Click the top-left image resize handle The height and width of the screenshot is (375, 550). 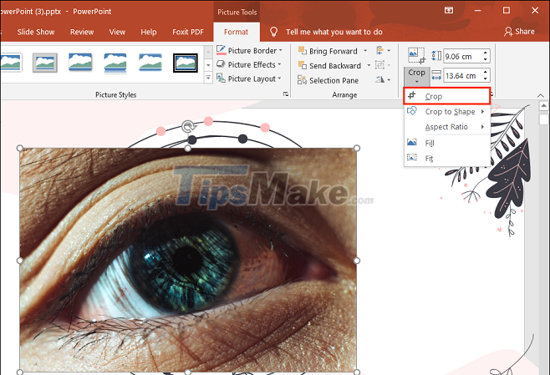click(x=20, y=149)
